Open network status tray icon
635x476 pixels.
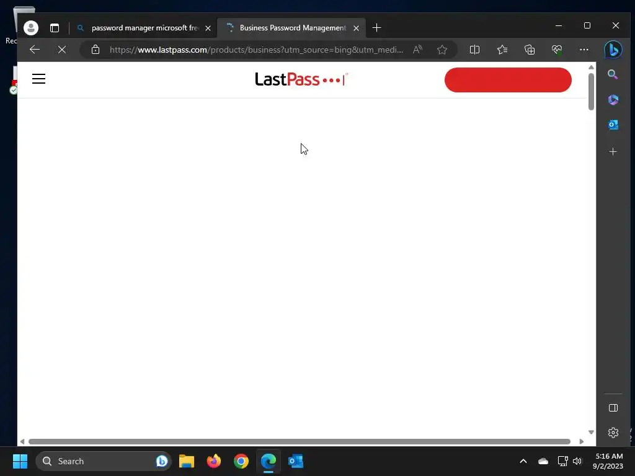[x=562, y=461]
